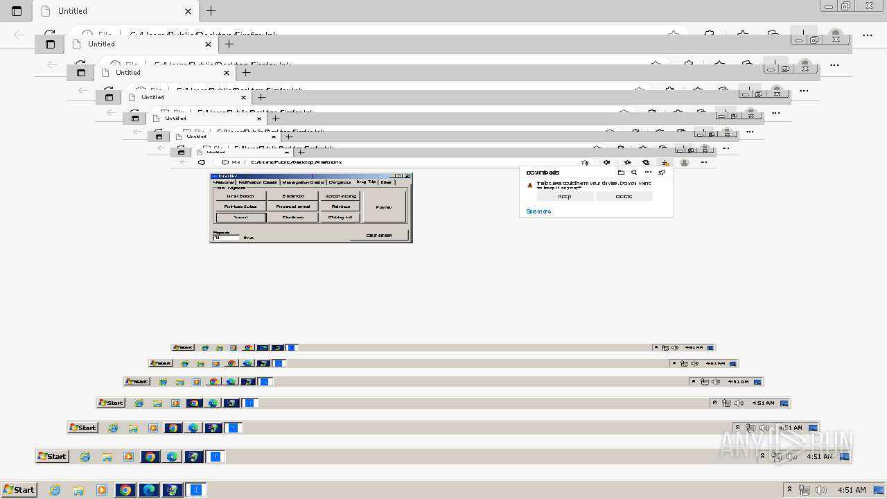The image size is (887, 499).
Task: Close Untitled tab in second-largest nested window
Action: coord(208,44)
